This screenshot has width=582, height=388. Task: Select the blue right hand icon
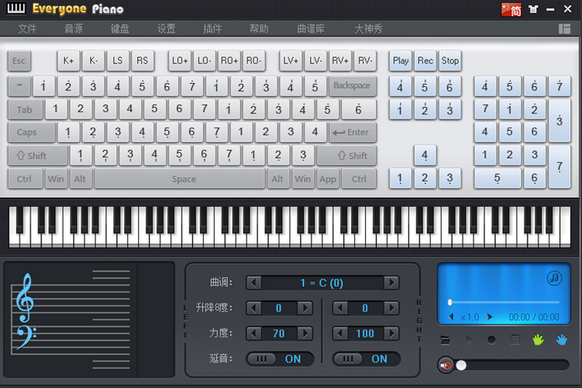tap(561, 340)
